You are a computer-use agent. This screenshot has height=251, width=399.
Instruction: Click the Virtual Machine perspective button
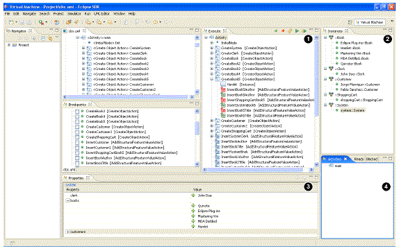(369, 22)
